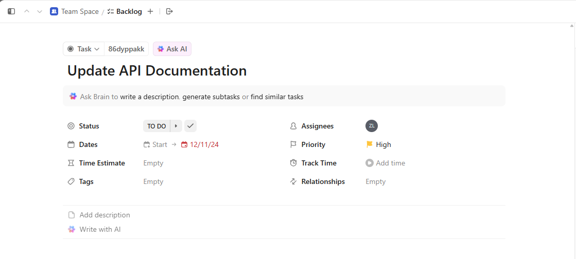
Task: Click the 'write a description' link
Action: point(149,97)
